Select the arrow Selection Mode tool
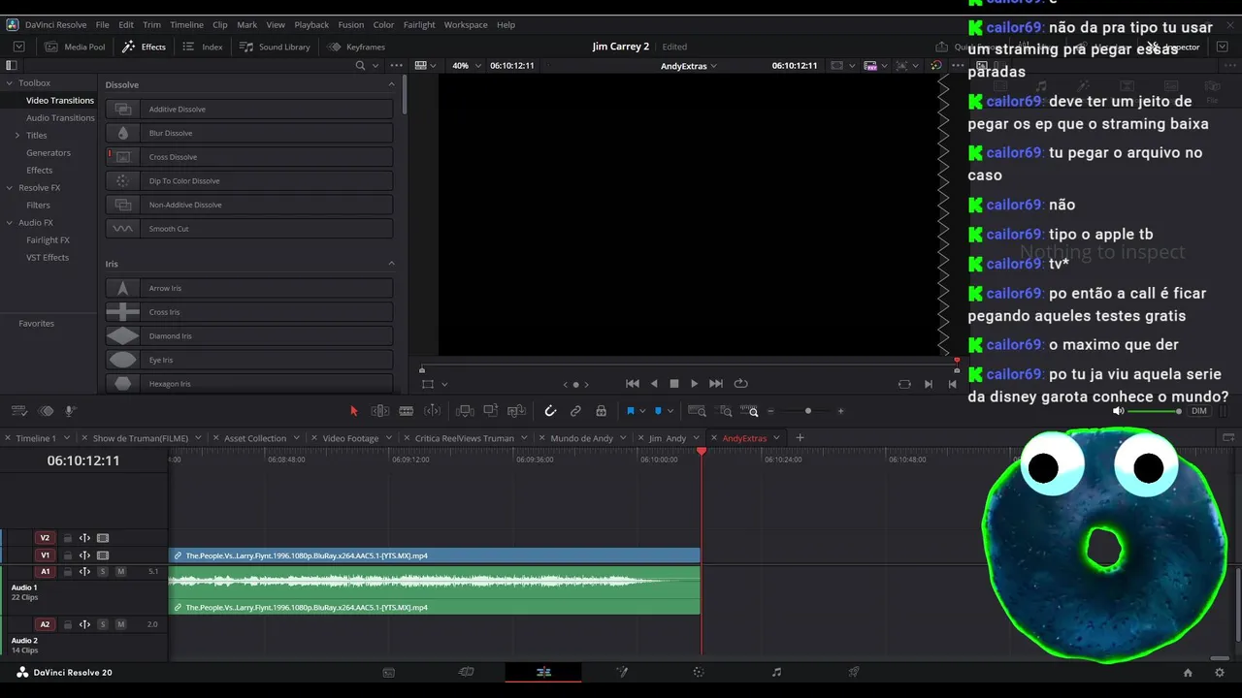 click(353, 411)
